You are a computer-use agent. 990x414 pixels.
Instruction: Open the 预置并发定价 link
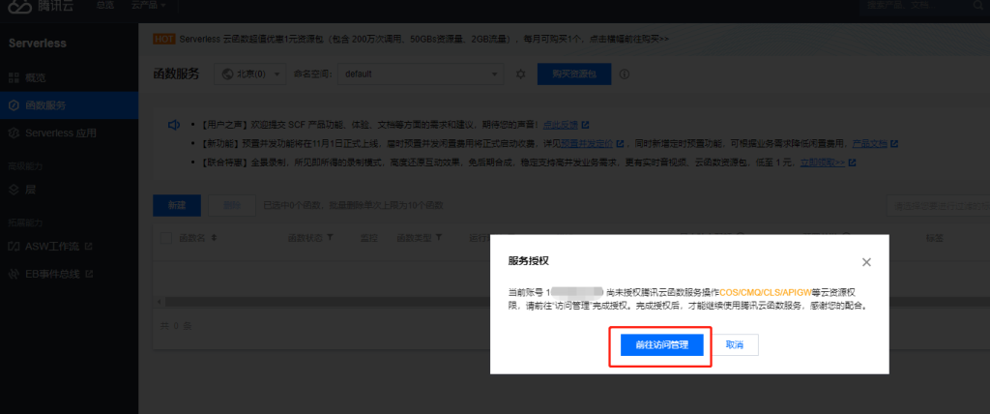[x=588, y=144]
